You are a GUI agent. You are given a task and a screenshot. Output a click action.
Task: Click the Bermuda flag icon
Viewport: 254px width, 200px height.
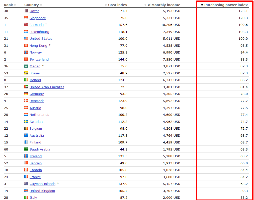(x=26, y=25)
